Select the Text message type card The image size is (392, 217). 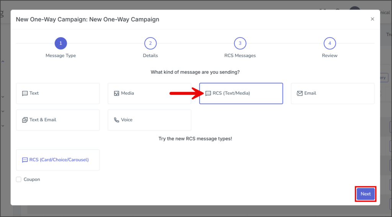click(x=58, y=93)
